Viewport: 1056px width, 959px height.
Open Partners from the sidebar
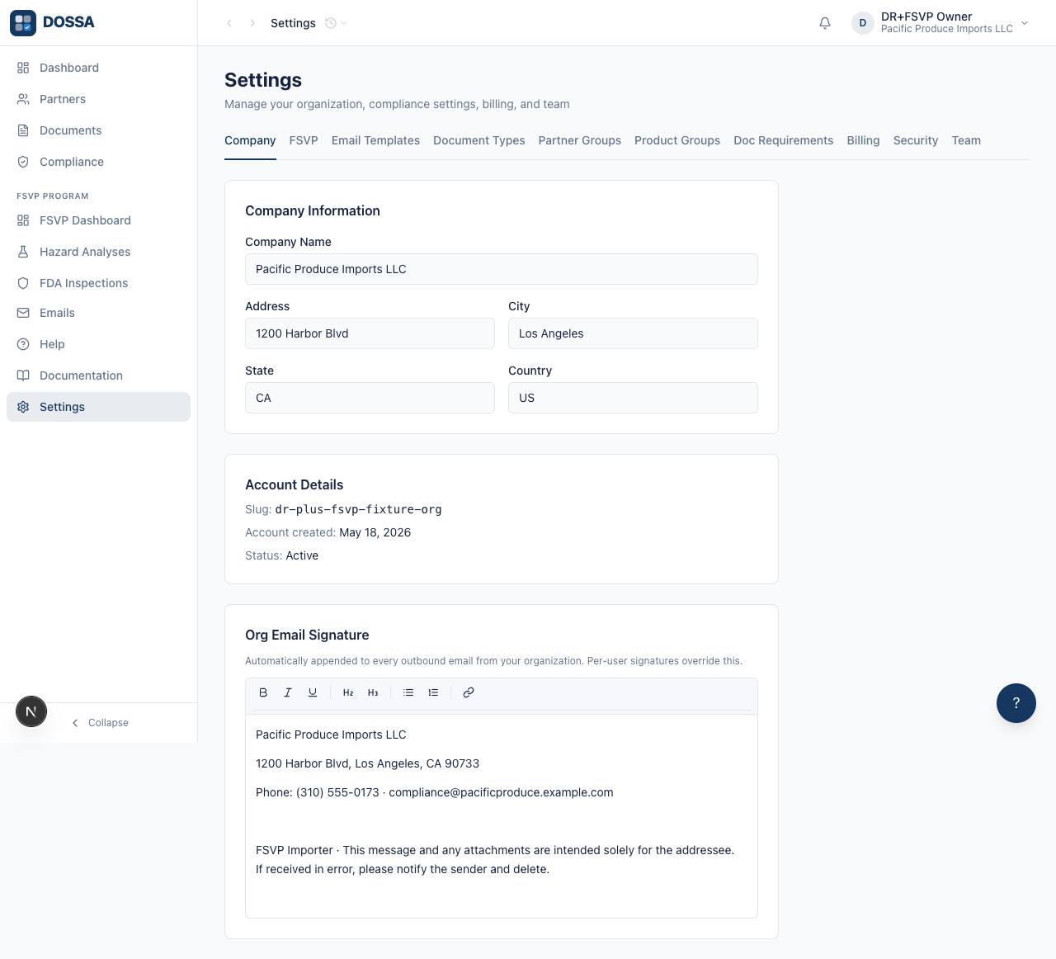pos(98,99)
